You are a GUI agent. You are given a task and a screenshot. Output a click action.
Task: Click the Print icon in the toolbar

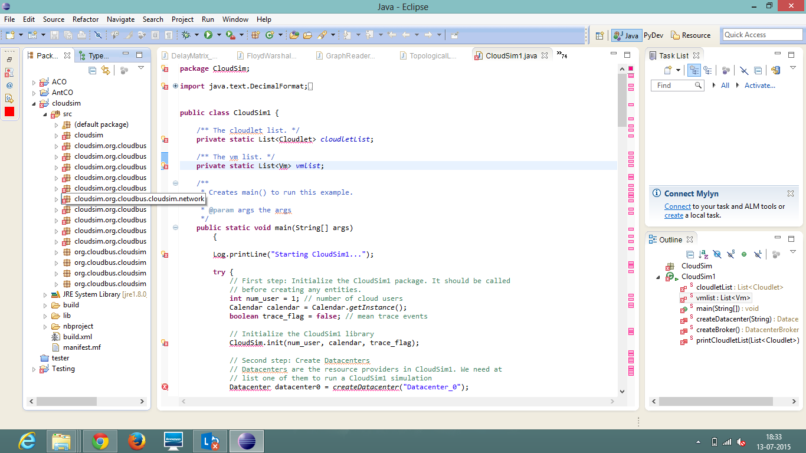pyautogui.click(x=81, y=34)
